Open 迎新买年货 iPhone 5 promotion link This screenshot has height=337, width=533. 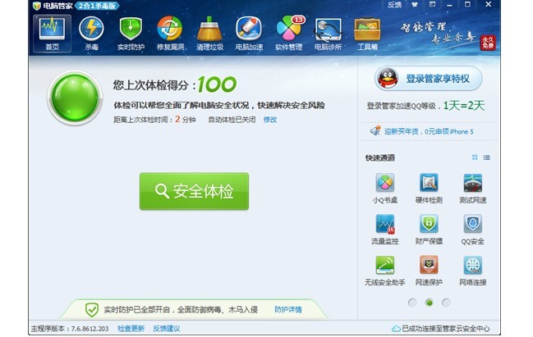click(x=429, y=132)
